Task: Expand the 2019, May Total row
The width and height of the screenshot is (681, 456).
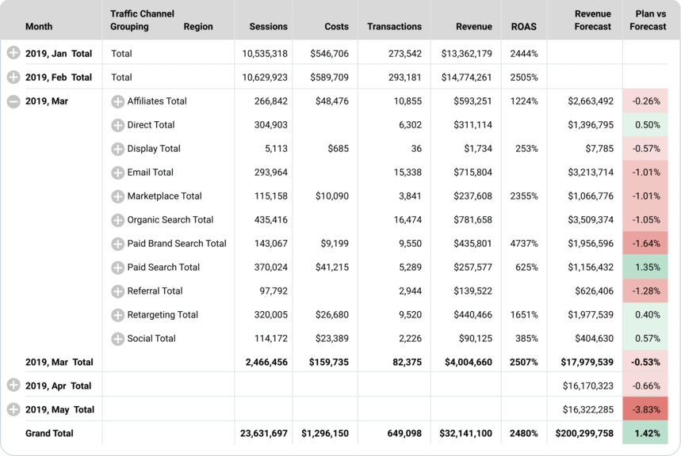Action: [x=13, y=409]
